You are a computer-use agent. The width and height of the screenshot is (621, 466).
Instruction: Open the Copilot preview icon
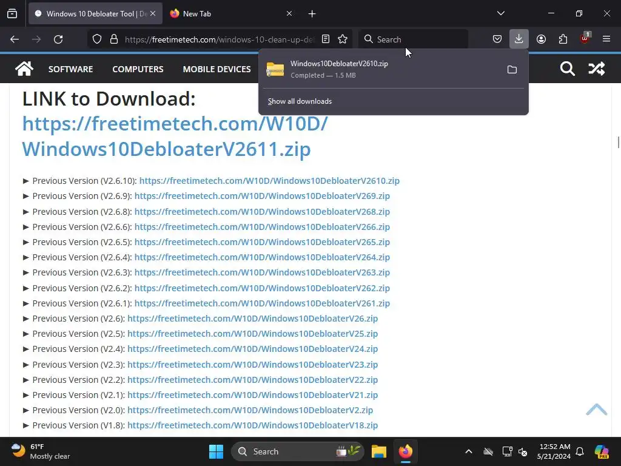point(602,451)
